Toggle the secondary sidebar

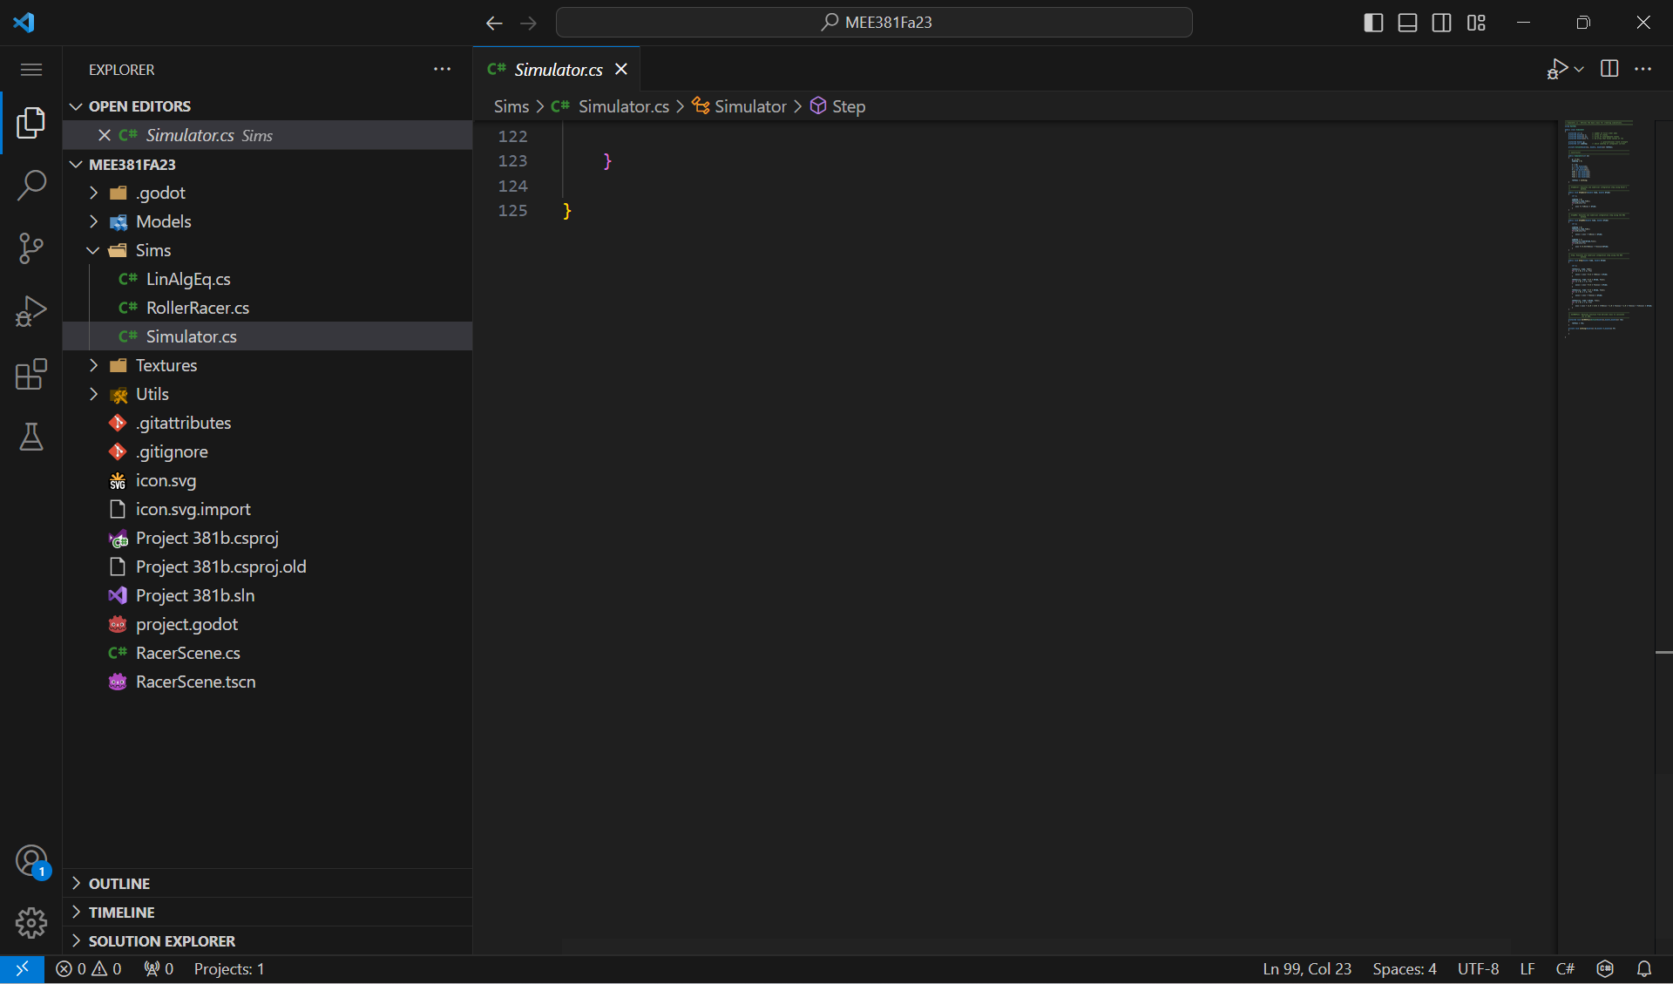pos(1442,23)
